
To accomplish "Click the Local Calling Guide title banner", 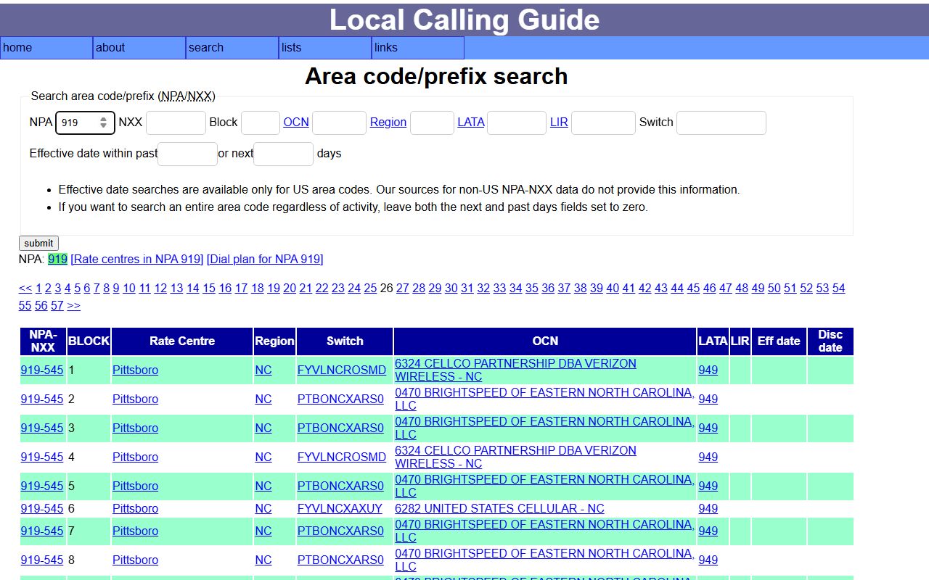I will [464, 20].
